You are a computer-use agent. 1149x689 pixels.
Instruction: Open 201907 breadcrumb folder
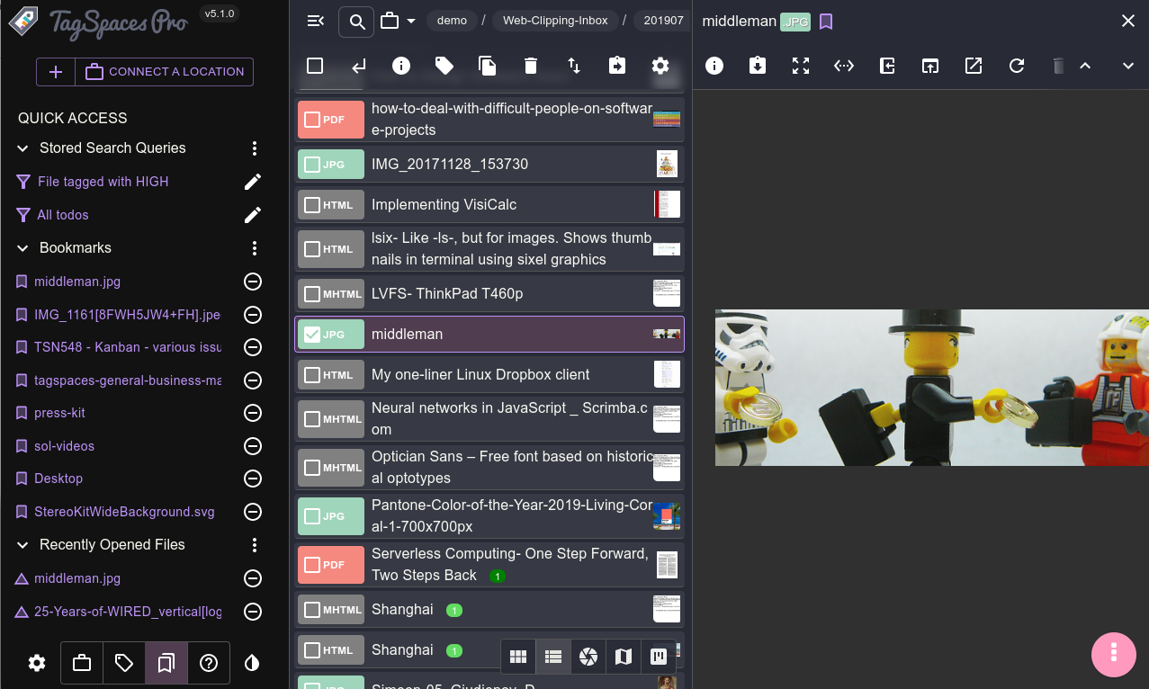coord(662,20)
